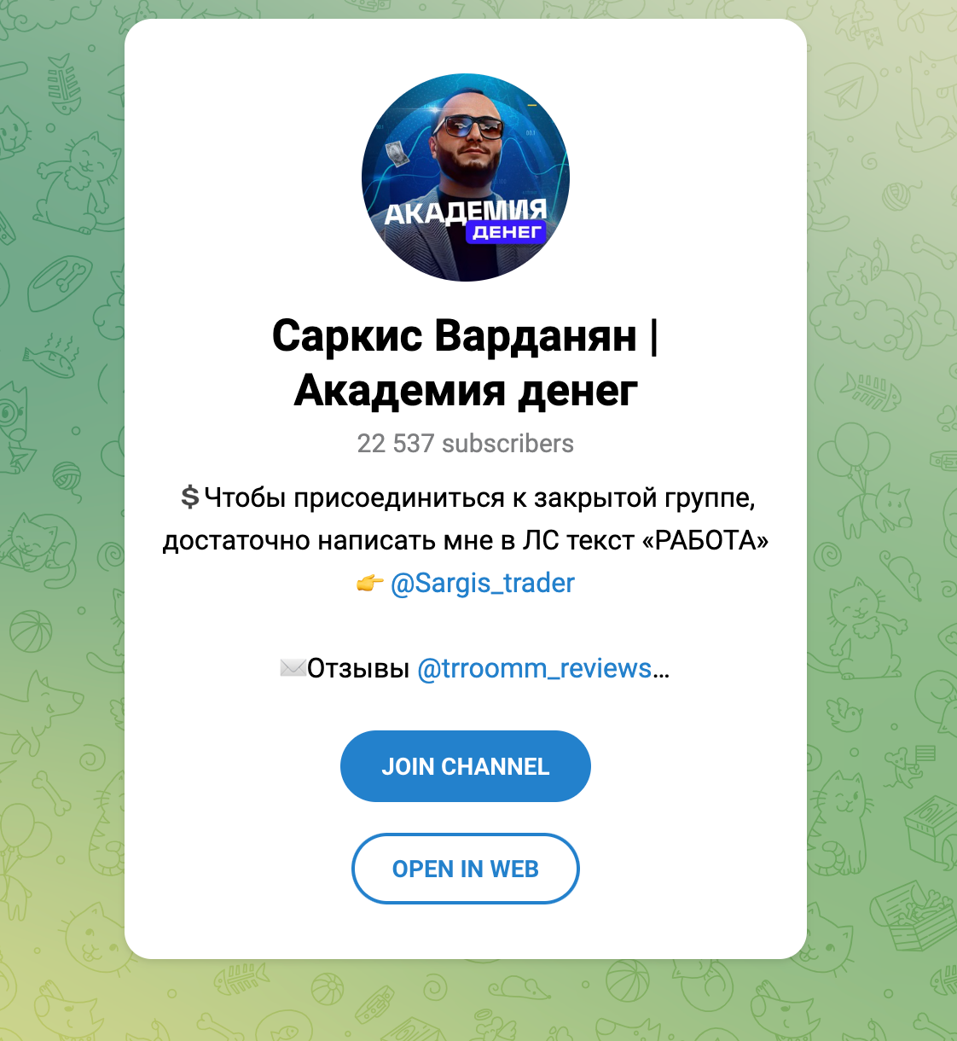The image size is (957, 1041).
Task: Open the @trroomm_reviews reviews link
Action: click(x=535, y=668)
